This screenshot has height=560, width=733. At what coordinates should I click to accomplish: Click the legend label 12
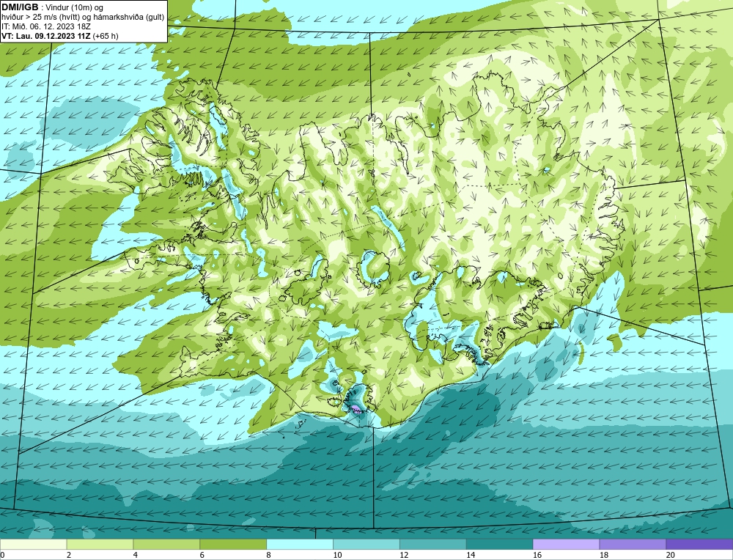[404, 555]
